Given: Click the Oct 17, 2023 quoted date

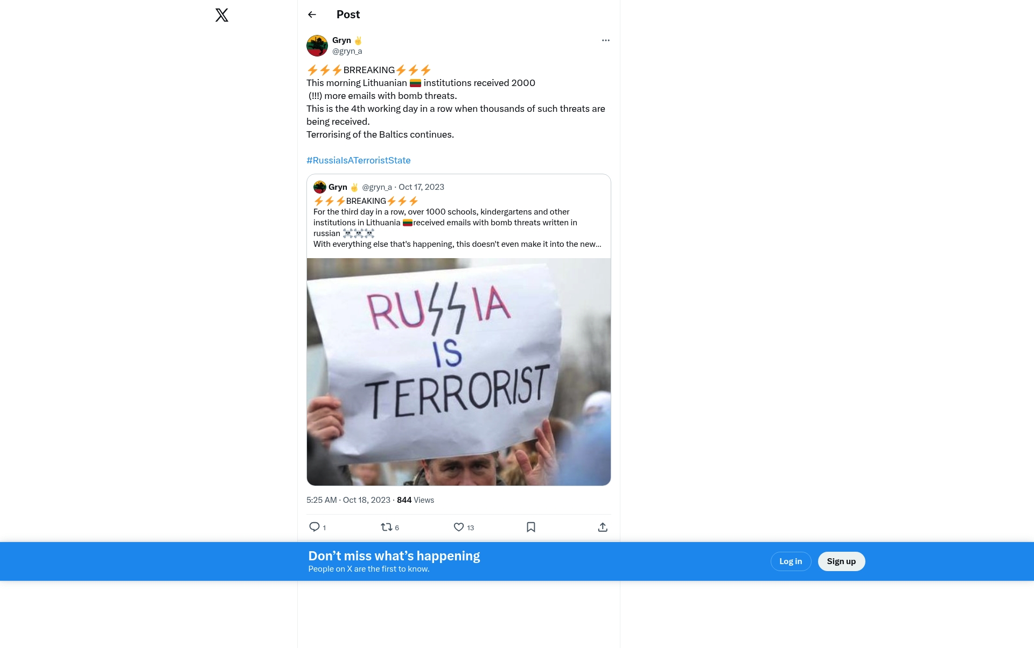Looking at the screenshot, I should click(421, 187).
